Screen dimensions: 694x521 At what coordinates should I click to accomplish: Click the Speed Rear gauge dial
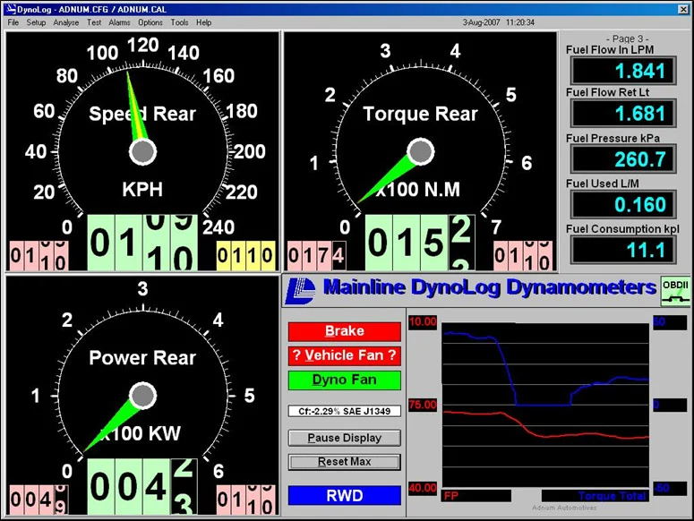(x=142, y=151)
